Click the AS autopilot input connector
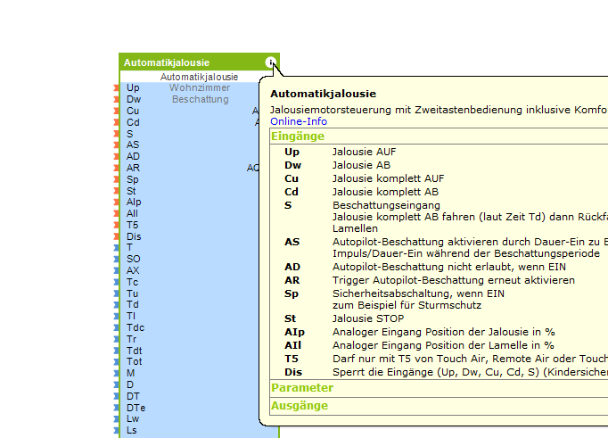Viewport: 608px width, 438px height. (117, 145)
